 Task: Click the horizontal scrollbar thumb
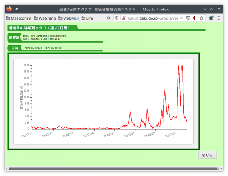[x=113, y=169]
